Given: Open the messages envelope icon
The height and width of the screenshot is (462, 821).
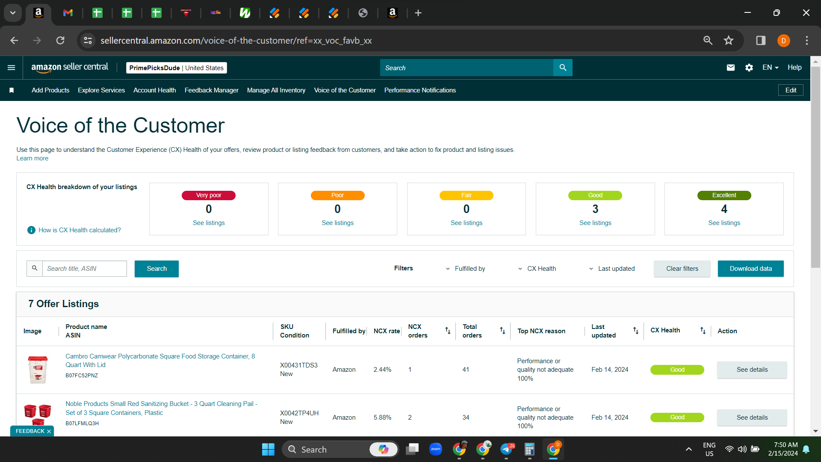Looking at the screenshot, I should pos(731,68).
